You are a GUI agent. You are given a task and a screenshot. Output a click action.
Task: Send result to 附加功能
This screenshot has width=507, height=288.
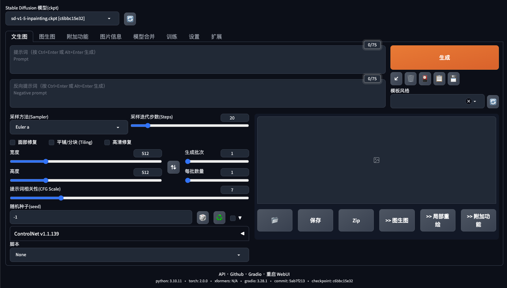tap(479, 220)
